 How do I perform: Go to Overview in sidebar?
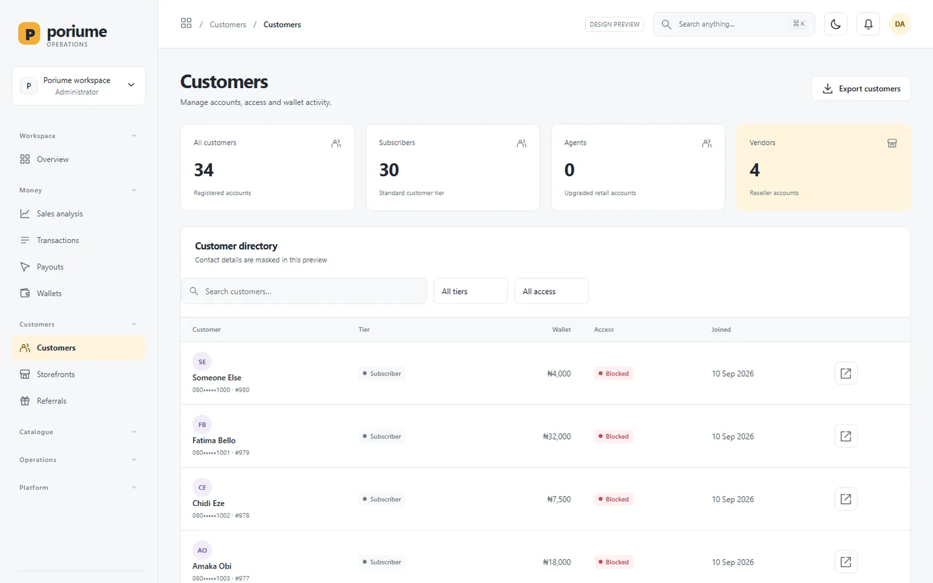pyautogui.click(x=79, y=159)
